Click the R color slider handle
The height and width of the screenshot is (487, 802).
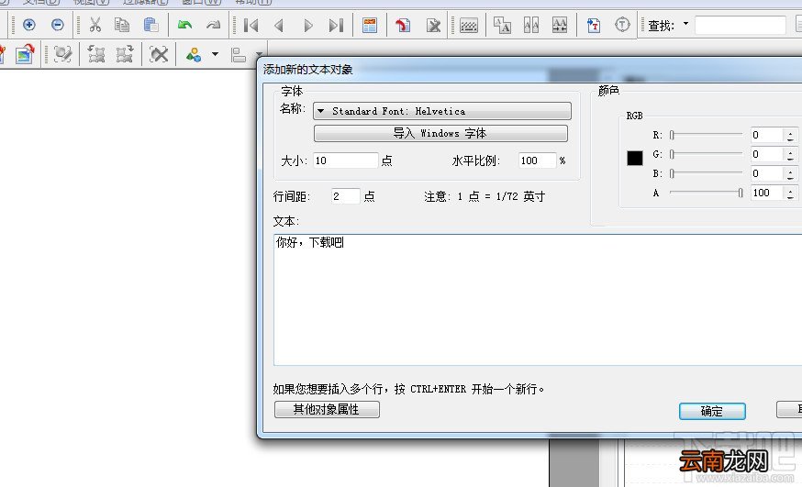tap(672, 135)
